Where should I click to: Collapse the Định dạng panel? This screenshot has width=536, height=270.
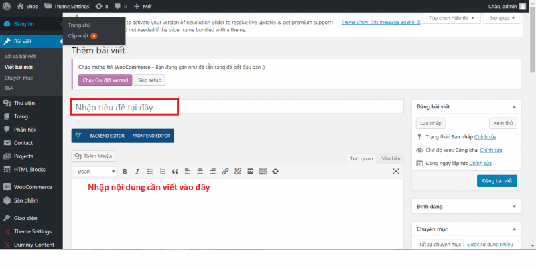pyautogui.click(x=514, y=207)
